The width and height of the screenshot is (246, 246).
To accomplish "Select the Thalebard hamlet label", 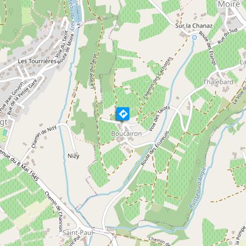I will [x=218, y=82].
